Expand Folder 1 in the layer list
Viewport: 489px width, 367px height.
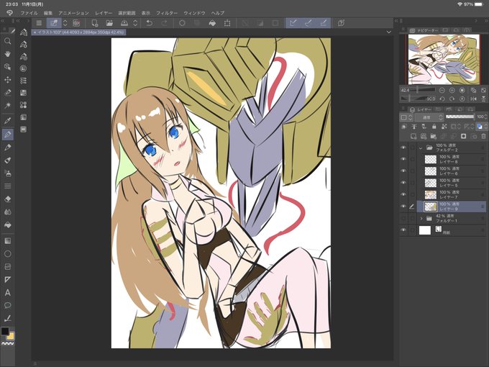(x=421, y=219)
